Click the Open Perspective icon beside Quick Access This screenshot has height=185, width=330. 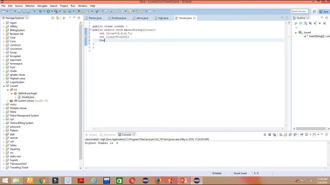(314, 11)
